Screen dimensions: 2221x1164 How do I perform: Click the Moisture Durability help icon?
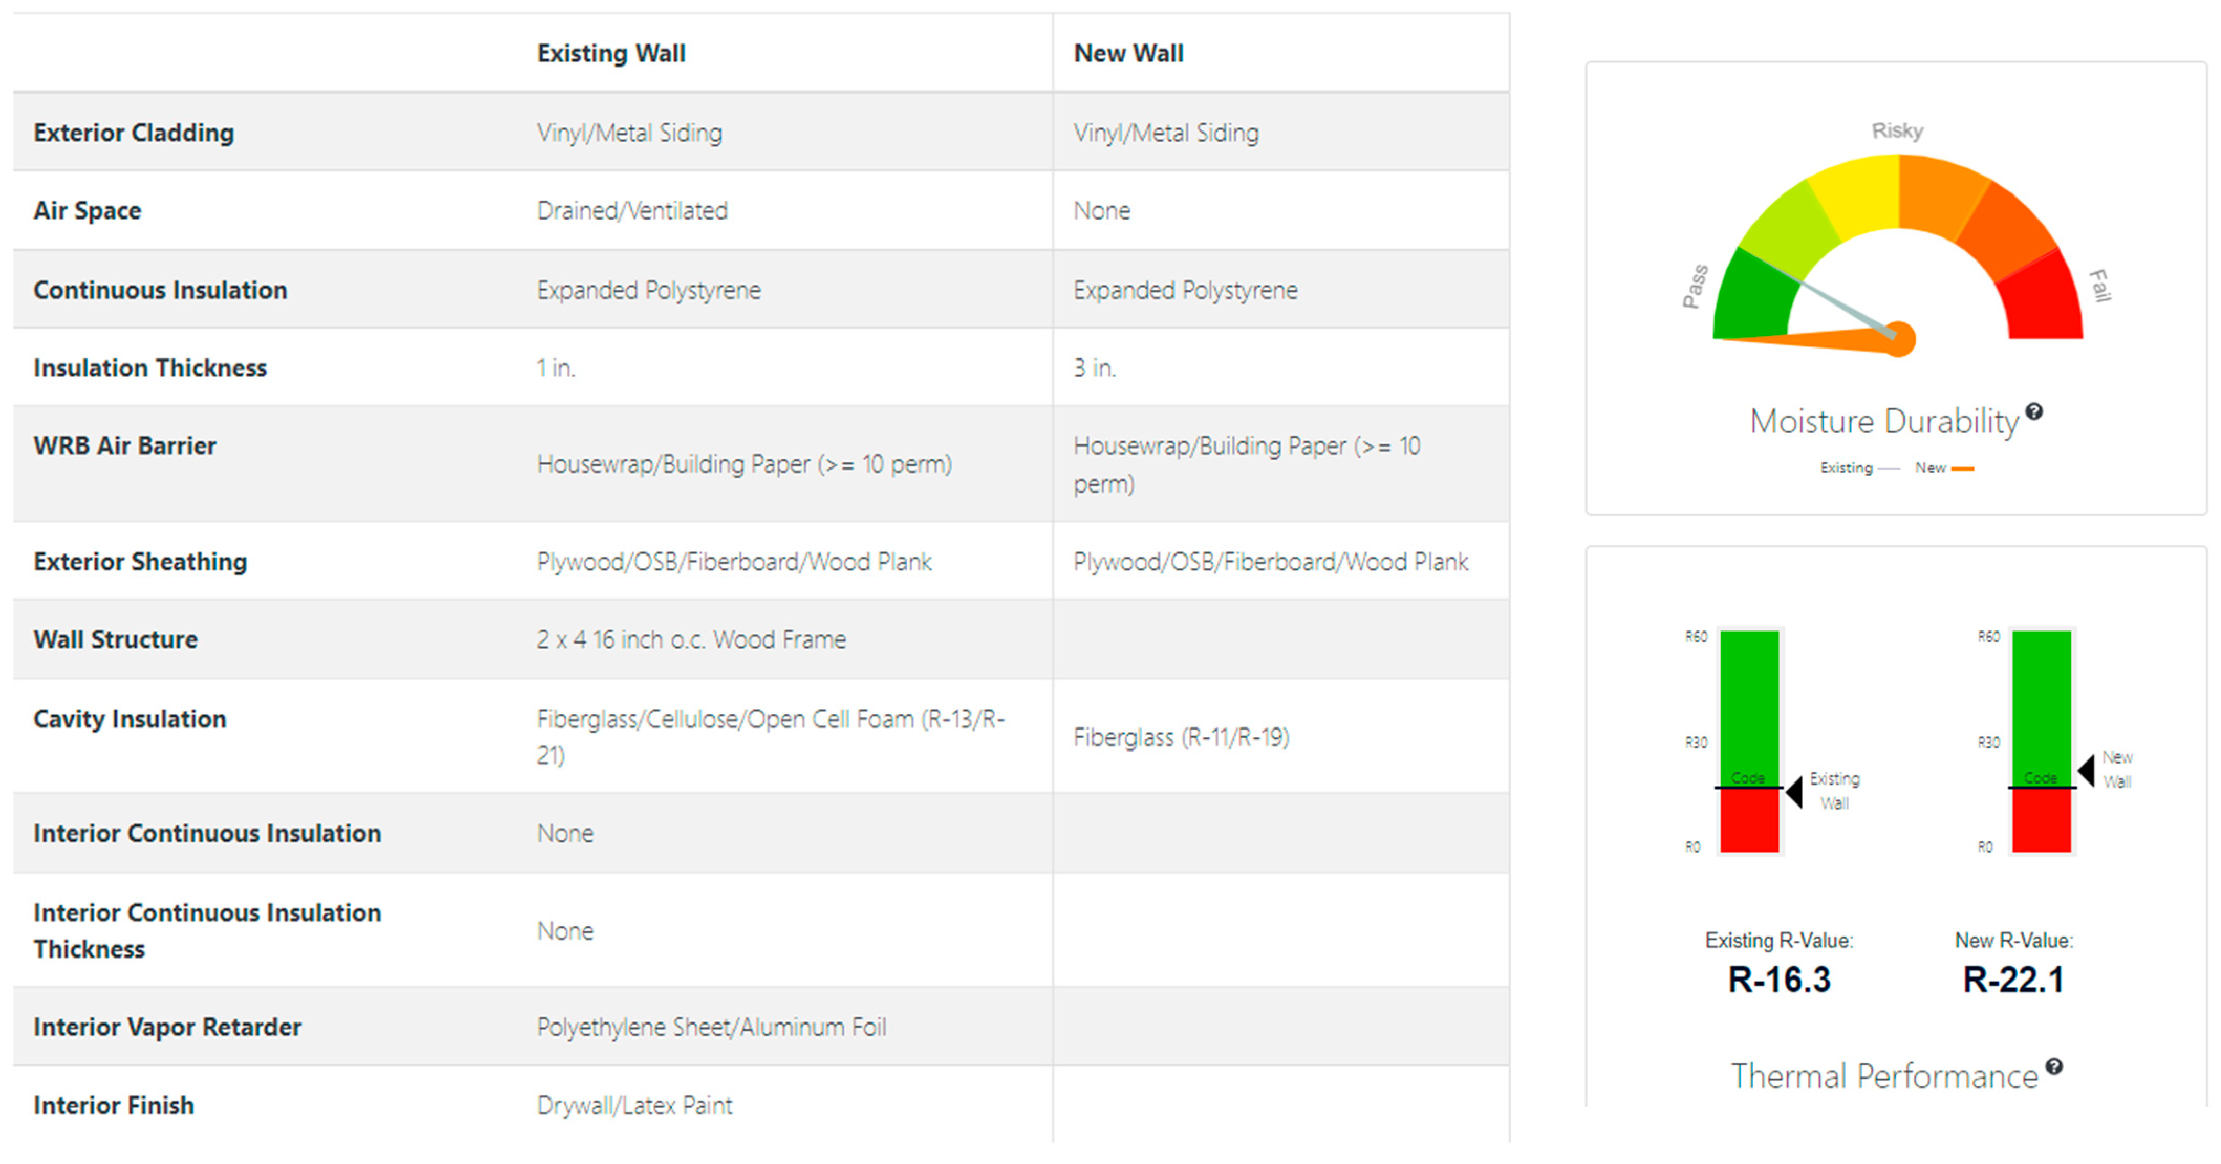click(2034, 412)
